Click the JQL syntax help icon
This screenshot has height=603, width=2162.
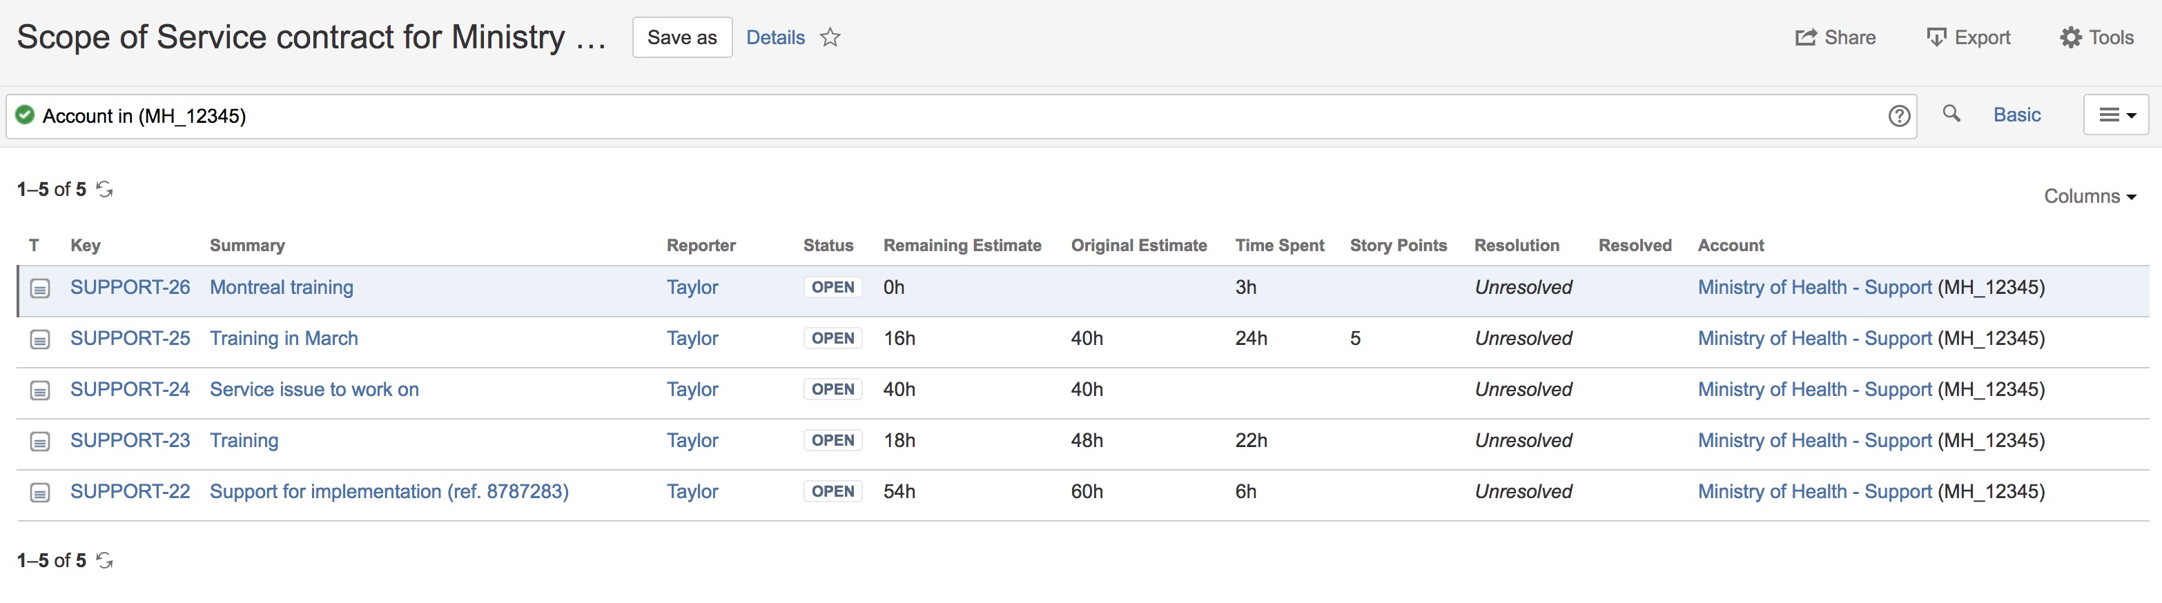[x=1898, y=116]
